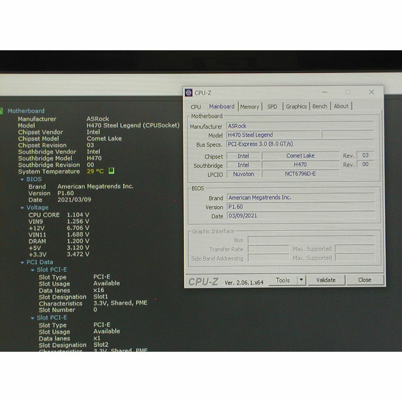Click the Data lanes x16 row
The height and width of the screenshot is (402, 402).
[x=71, y=290]
